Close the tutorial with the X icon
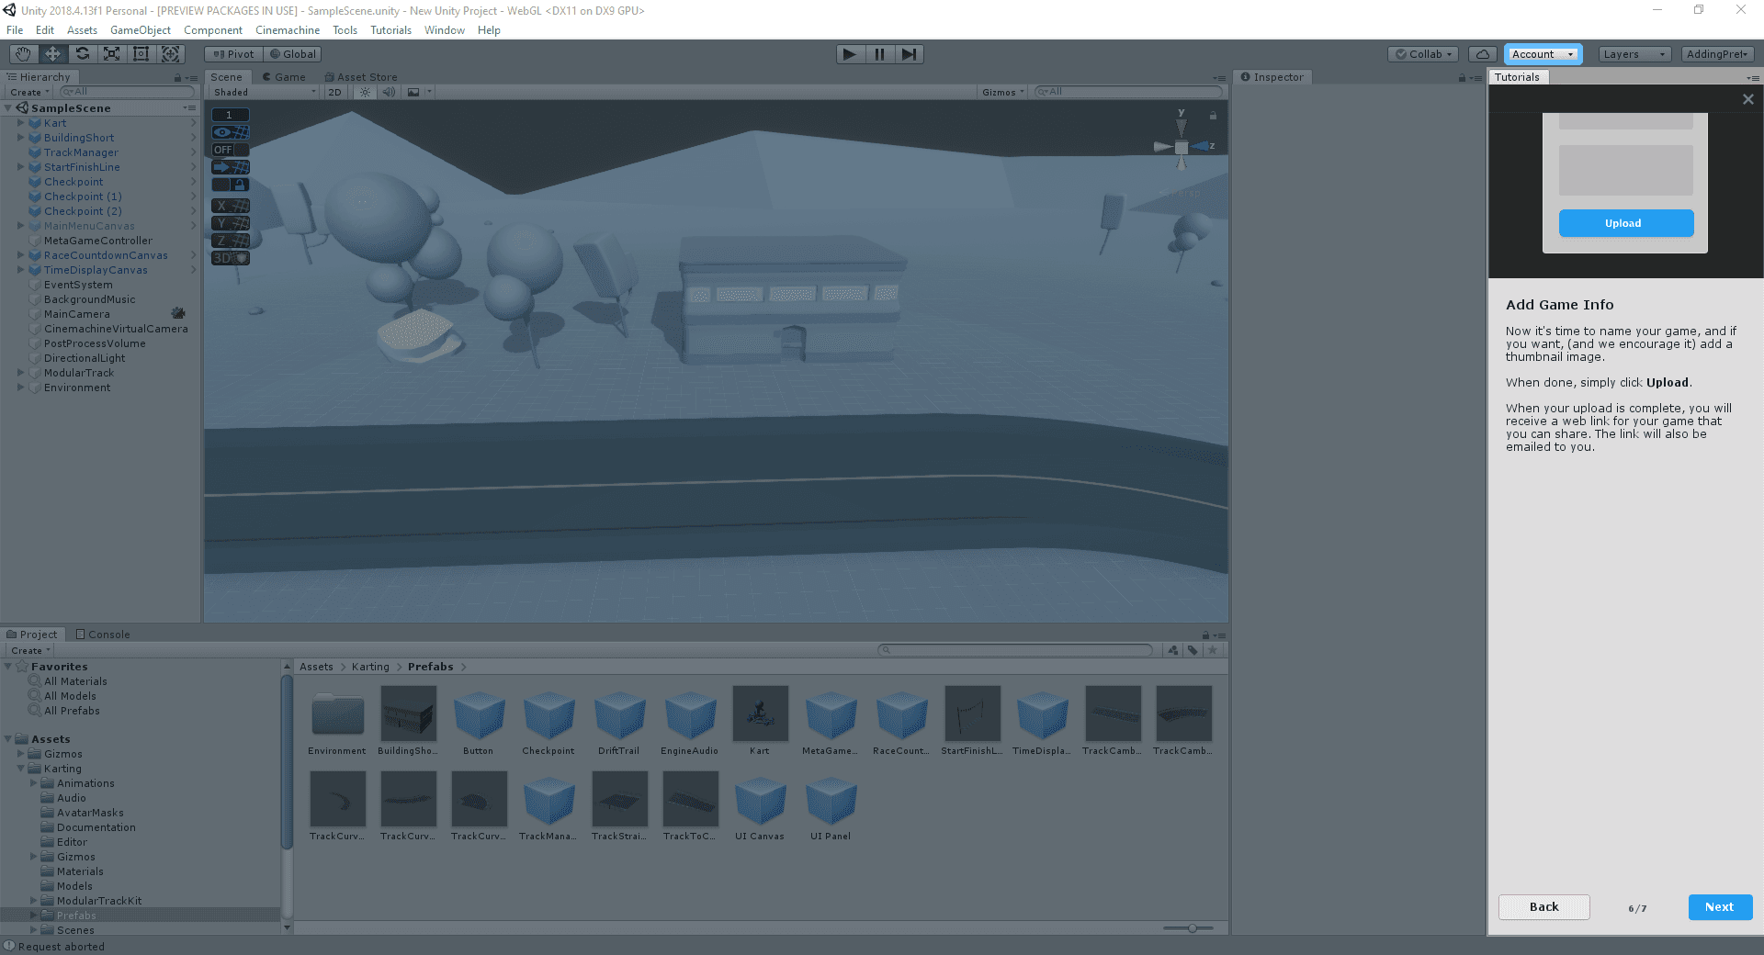 coord(1747,99)
